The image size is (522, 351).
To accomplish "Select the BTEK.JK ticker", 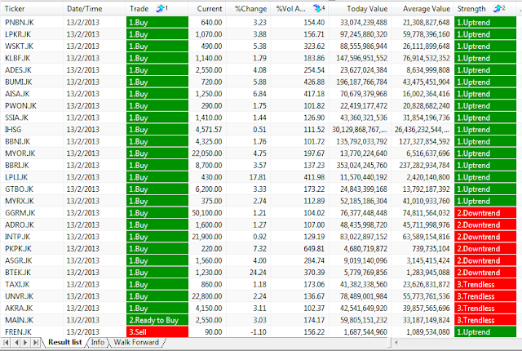I will point(18,273).
